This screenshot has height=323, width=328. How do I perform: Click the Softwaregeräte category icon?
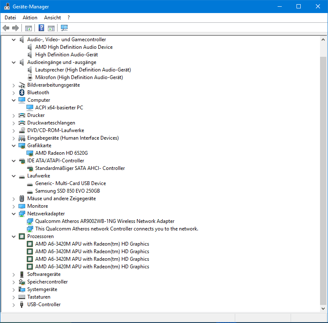point(22,274)
